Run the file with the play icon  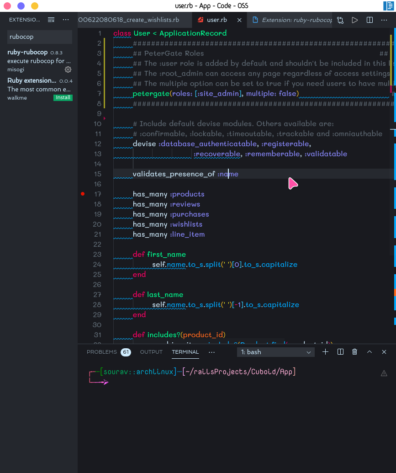click(355, 20)
